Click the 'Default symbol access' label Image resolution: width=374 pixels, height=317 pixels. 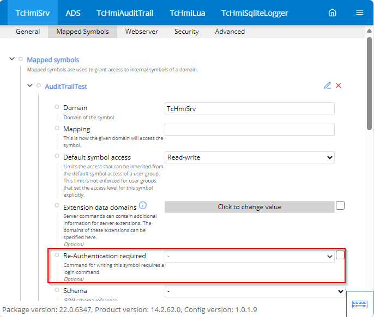(x=97, y=157)
